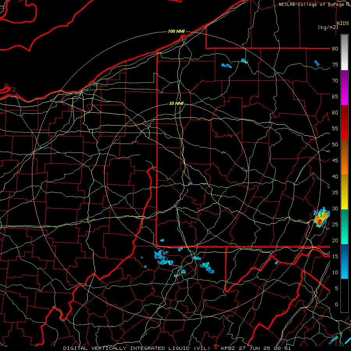Select the red segment of the color bar
351x351 pixels.
[x=344, y=122]
